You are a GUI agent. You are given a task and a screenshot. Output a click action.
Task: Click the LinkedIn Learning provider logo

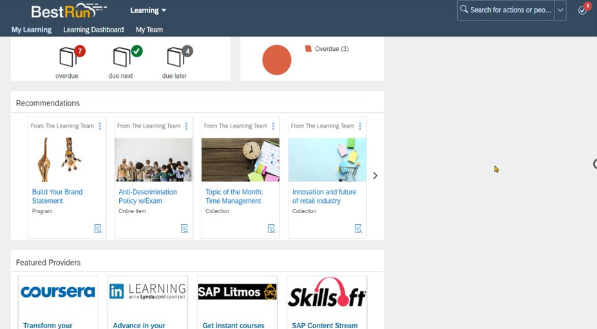click(147, 292)
